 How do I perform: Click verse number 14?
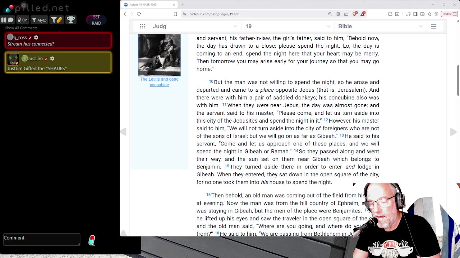(x=296, y=151)
